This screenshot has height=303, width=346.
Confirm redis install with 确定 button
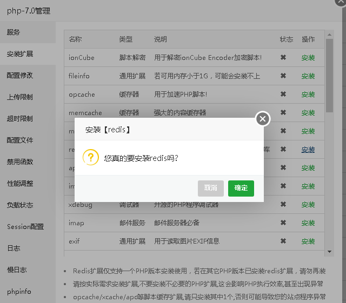pyautogui.click(x=241, y=188)
